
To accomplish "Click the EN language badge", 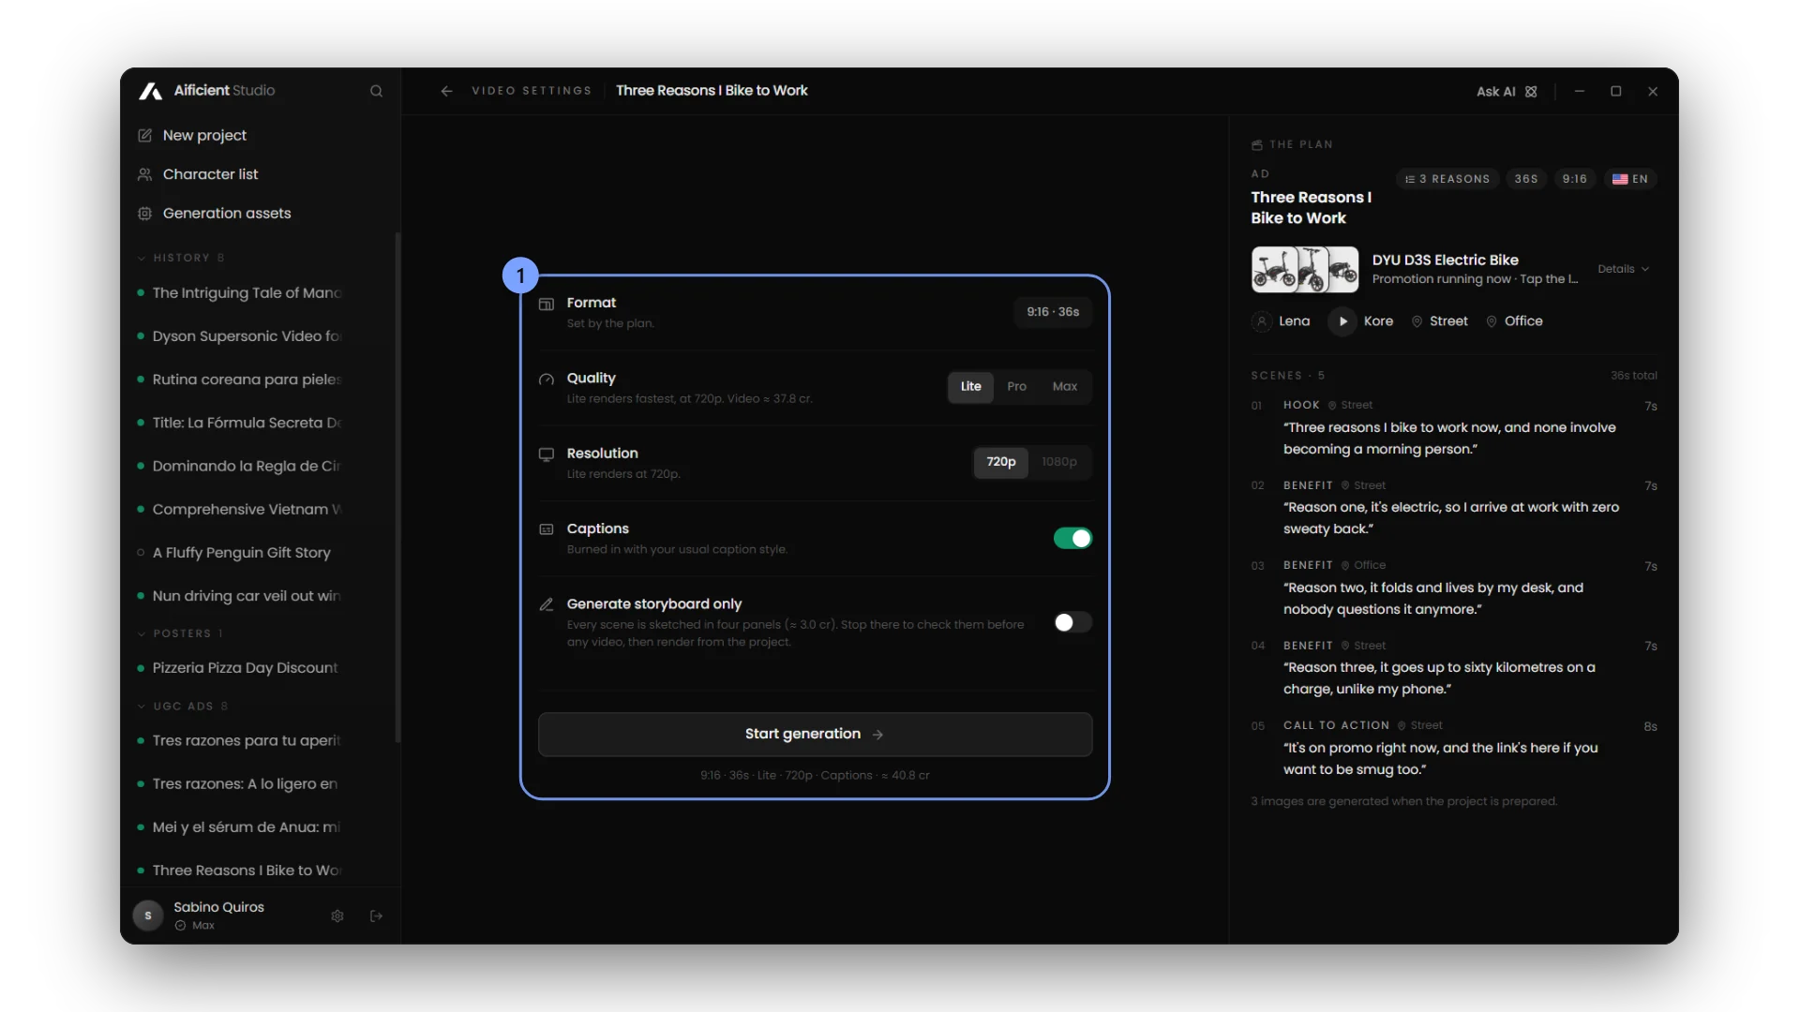I will pos(1630,179).
